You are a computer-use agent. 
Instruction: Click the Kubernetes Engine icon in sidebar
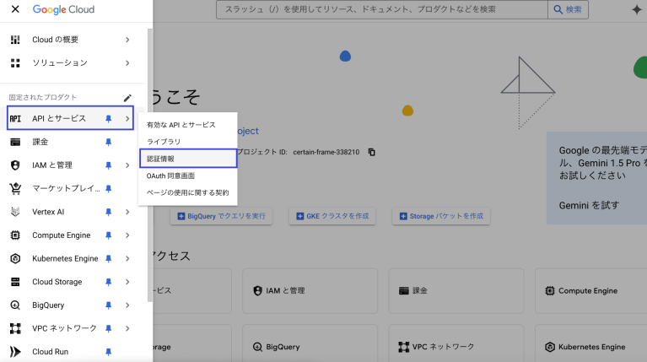[x=15, y=258]
